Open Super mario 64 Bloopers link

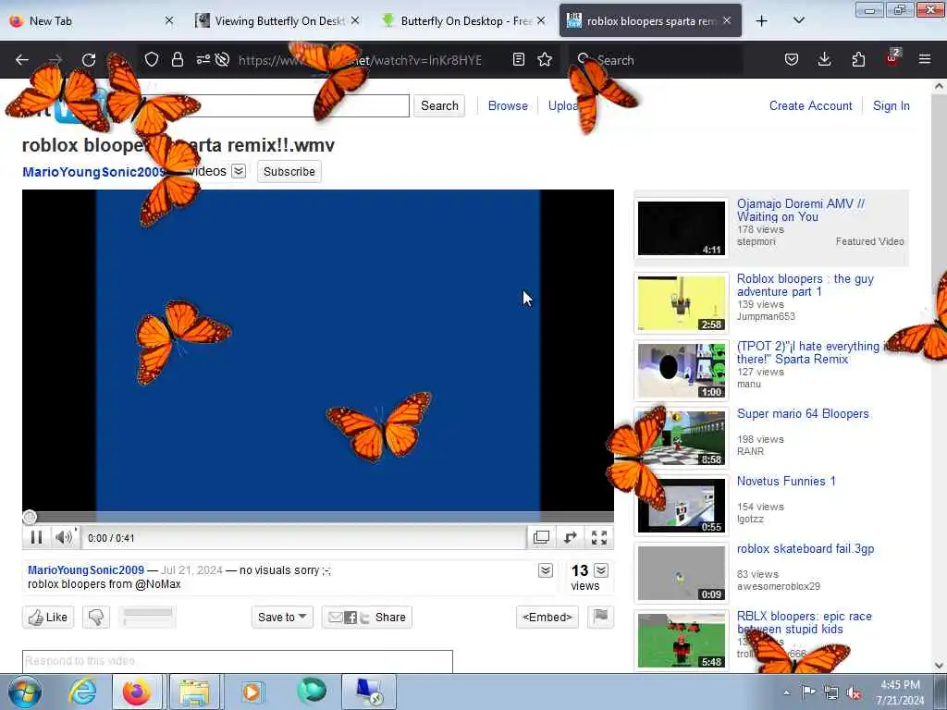[803, 413]
